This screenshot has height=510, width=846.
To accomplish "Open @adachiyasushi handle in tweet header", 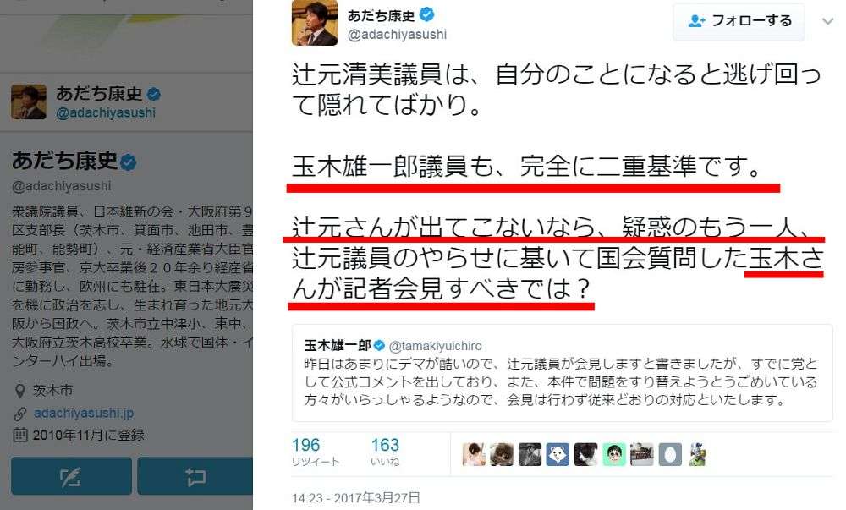I will pyautogui.click(x=397, y=35).
